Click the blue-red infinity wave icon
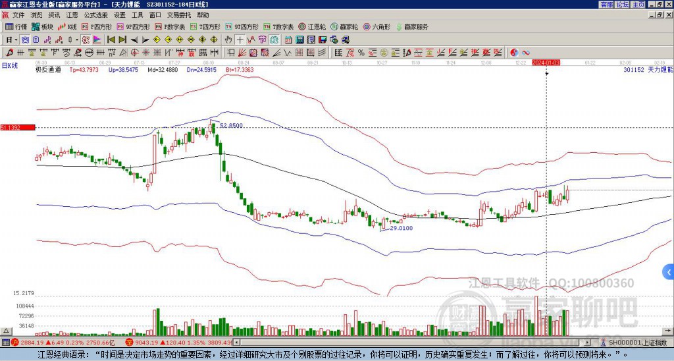The height and width of the screenshot is (361, 674). 526,53
